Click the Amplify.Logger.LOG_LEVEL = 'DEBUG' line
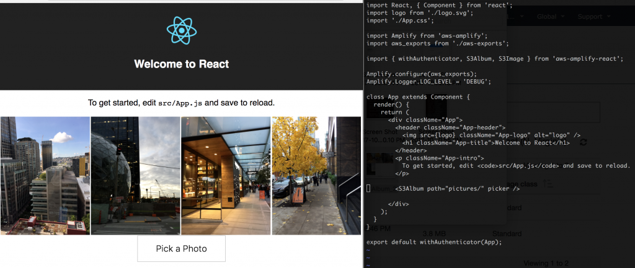The height and width of the screenshot is (268, 635). [x=429, y=82]
